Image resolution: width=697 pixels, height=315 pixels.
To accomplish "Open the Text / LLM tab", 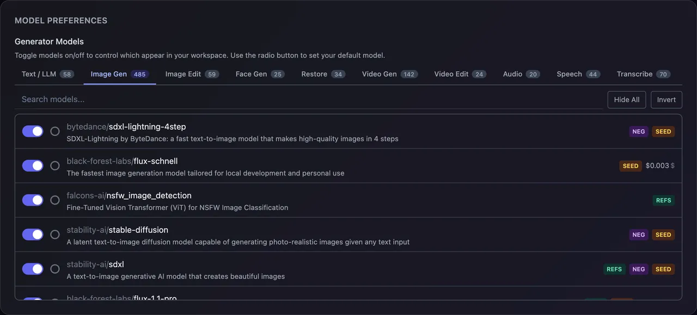I will click(x=48, y=74).
